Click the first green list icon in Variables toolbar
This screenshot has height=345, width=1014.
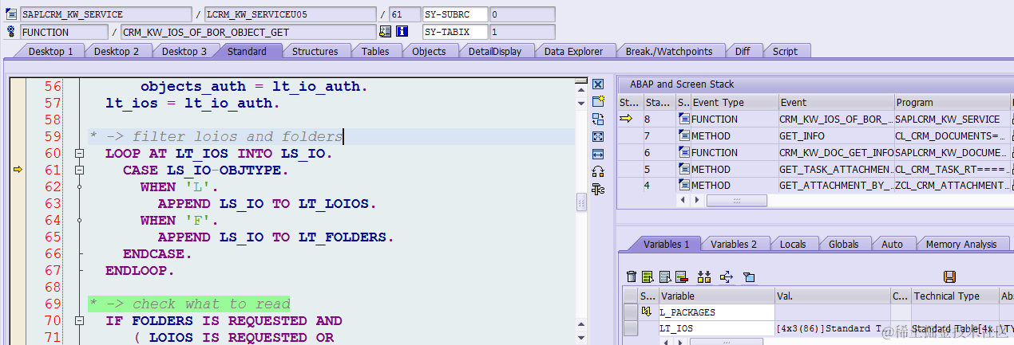[648, 276]
